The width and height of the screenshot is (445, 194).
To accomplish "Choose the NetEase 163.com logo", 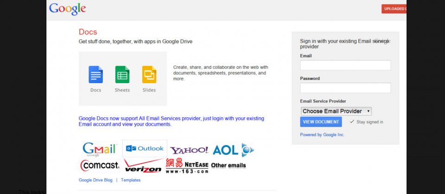I will pos(187,166).
